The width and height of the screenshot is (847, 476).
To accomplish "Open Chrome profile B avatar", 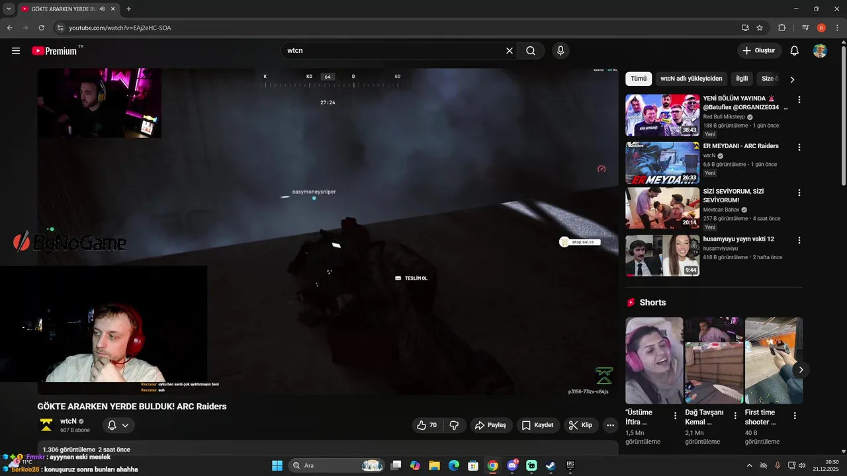I will [821, 28].
